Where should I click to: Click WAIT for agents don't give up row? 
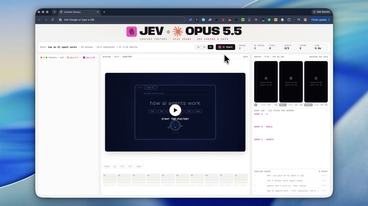tap(324, 186)
